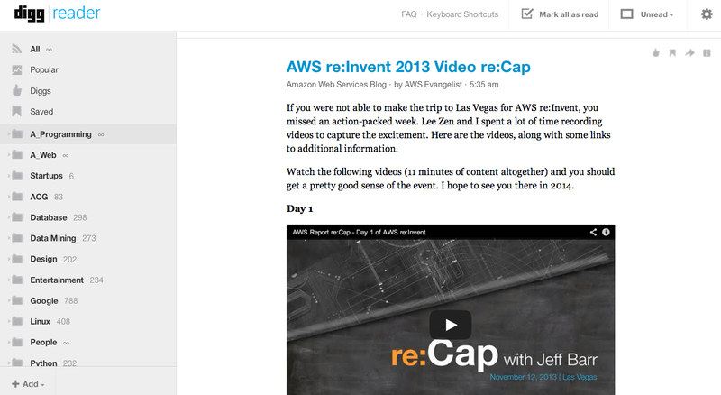Expand the A_Web folder arrow
The image size is (721, 395).
click(x=9, y=155)
